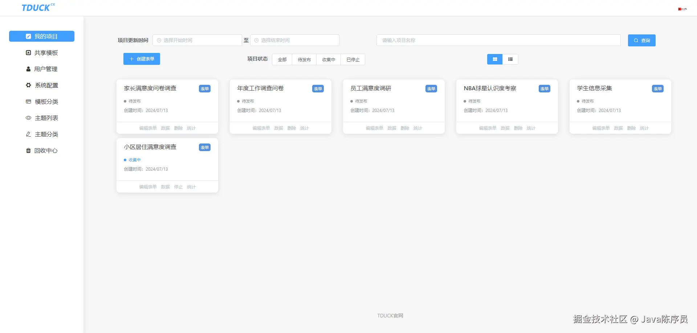This screenshot has height=333, width=697.
Task: Open 模板分类 menu item
Action: (42, 101)
